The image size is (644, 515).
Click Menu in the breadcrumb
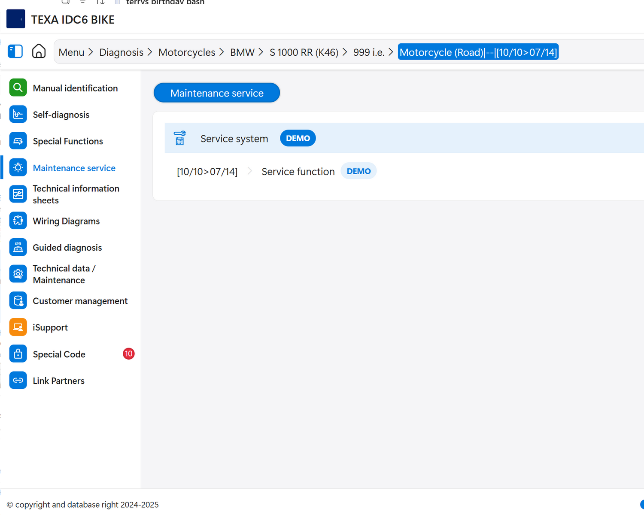tap(71, 52)
